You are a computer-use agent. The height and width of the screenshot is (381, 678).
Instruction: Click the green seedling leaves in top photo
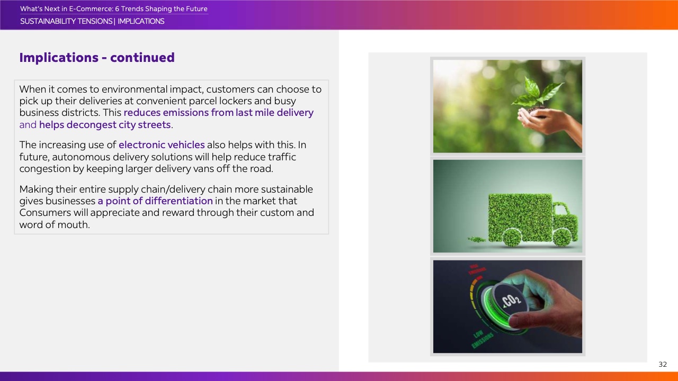(535, 90)
